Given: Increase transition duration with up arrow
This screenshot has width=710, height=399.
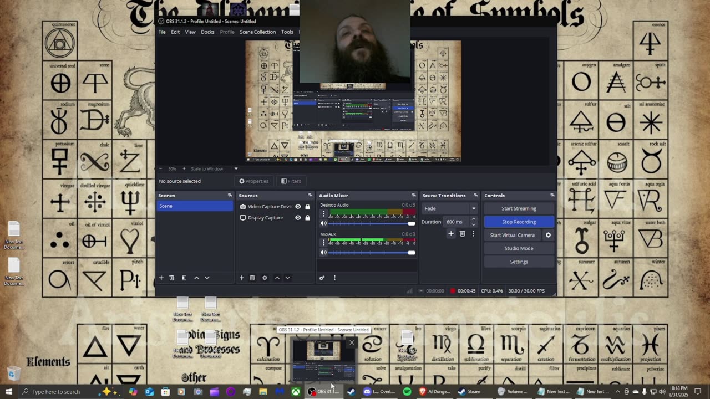Looking at the screenshot, I should [x=473, y=219].
